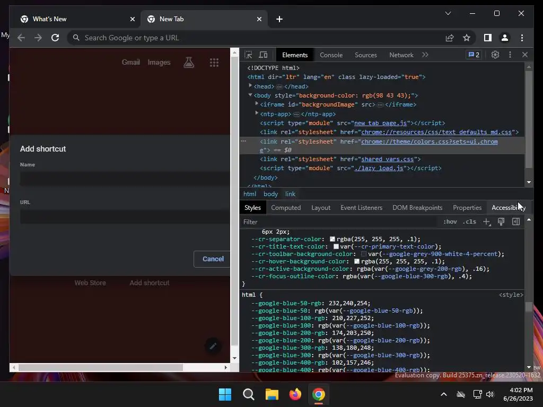543x407 pixels.
Task: Open Windows Start menu
Action: pos(225,394)
